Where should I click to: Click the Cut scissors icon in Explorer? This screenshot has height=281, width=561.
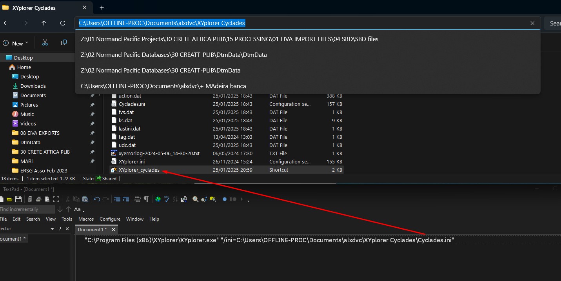click(x=45, y=43)
